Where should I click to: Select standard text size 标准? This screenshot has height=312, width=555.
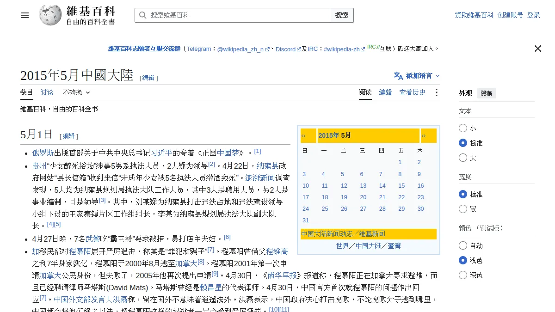pos(463,143)
